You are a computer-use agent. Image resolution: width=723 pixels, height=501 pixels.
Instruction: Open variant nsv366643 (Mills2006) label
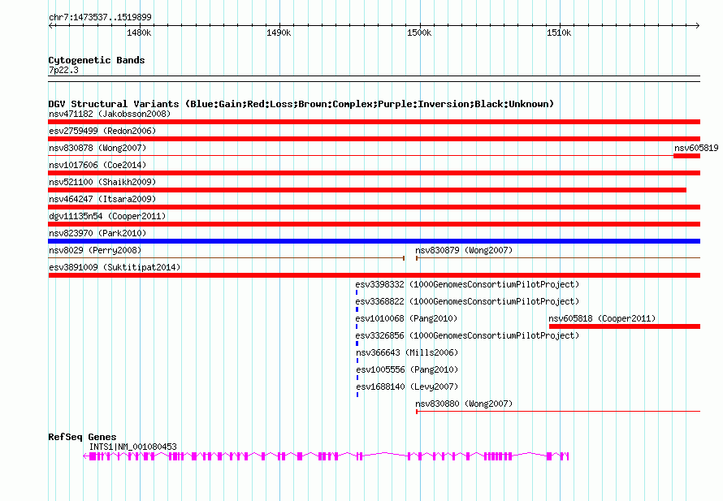pyautogui.click(x=407, y=352)
